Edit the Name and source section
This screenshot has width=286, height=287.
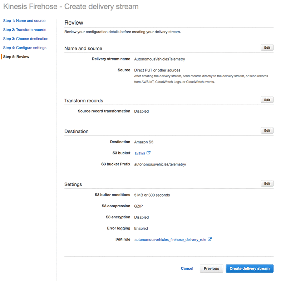click(x=267, y=48)
